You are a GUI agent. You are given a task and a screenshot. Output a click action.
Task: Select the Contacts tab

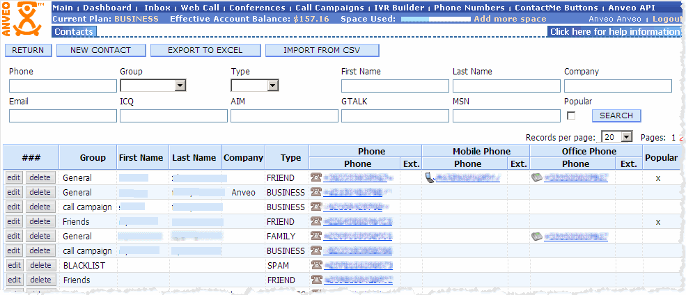coord(74,31)
